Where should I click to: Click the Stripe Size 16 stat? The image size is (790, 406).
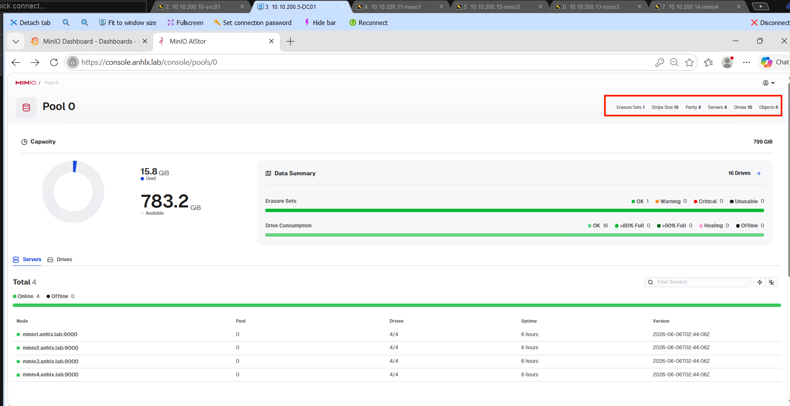coord(665,108)
